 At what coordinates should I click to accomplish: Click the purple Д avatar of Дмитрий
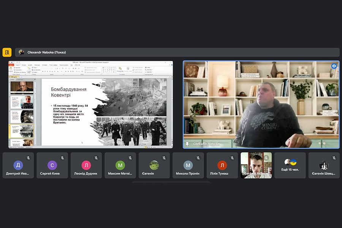pos(18,165)
